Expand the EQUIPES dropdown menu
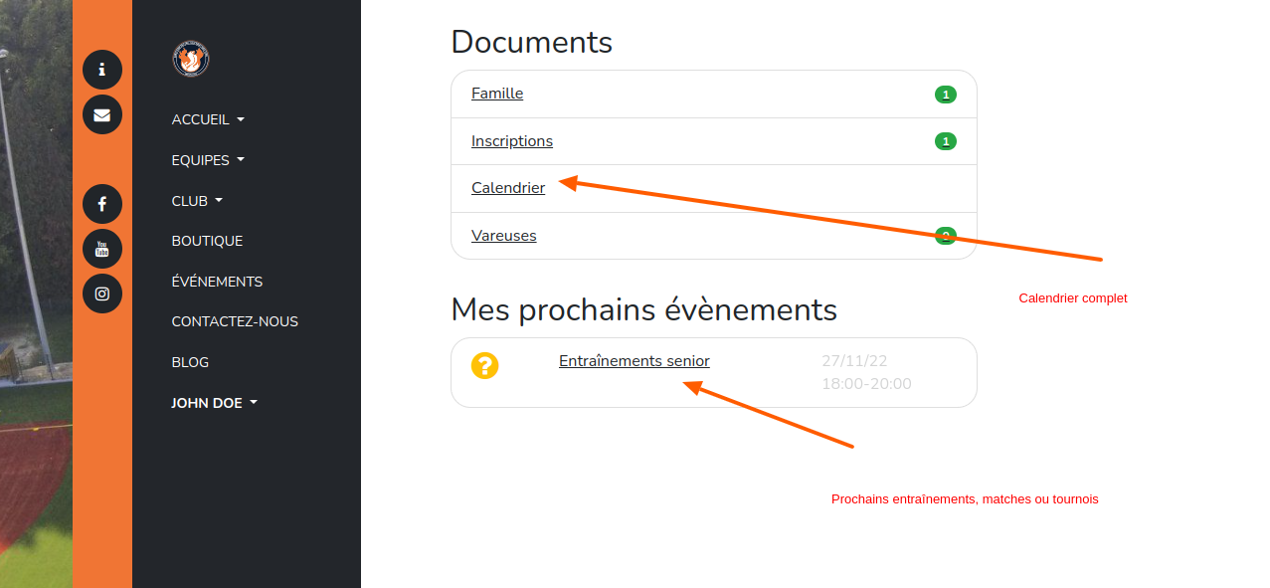1270x588 pixels. [208, 160]
